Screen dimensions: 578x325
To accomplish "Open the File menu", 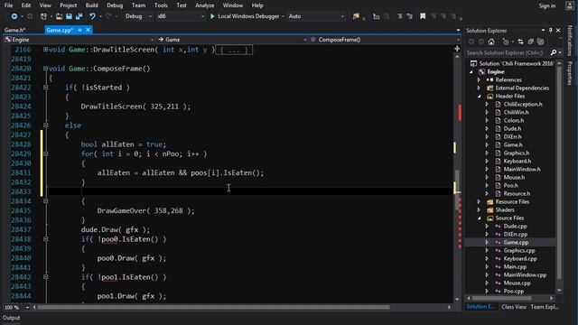I will click(x=8, y=5).
